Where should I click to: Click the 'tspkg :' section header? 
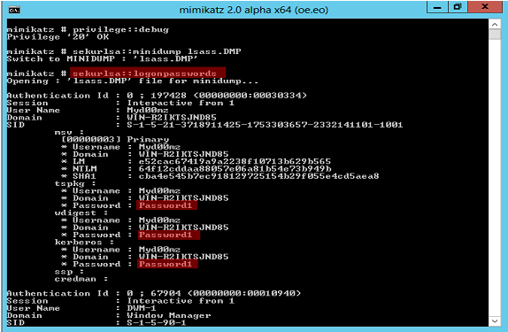coord(75,184)
